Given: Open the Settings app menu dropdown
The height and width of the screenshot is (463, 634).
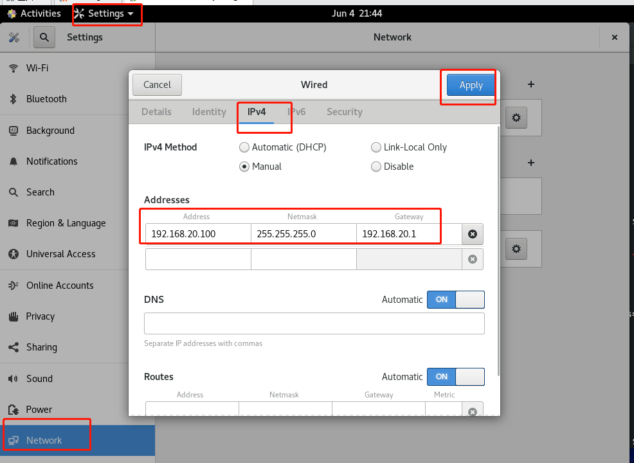Looking at the screenshot, I should (x=104, y=14).
